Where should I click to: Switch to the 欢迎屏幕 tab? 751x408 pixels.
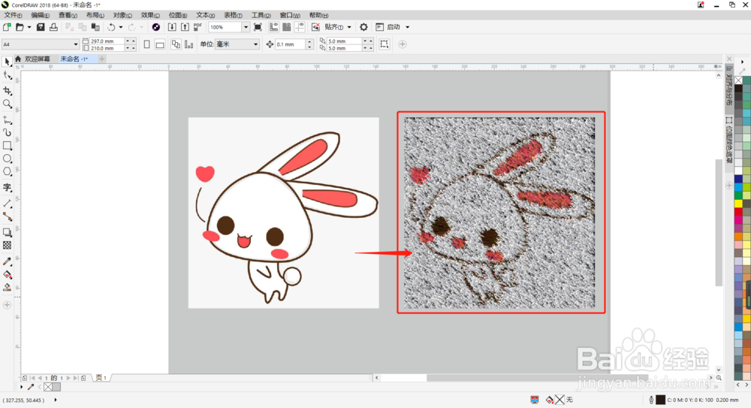[x=37, y=59]
